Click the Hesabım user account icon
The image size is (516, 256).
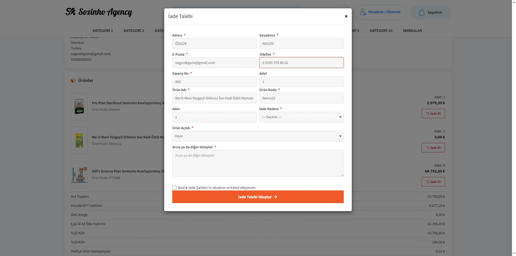(363, 12)
